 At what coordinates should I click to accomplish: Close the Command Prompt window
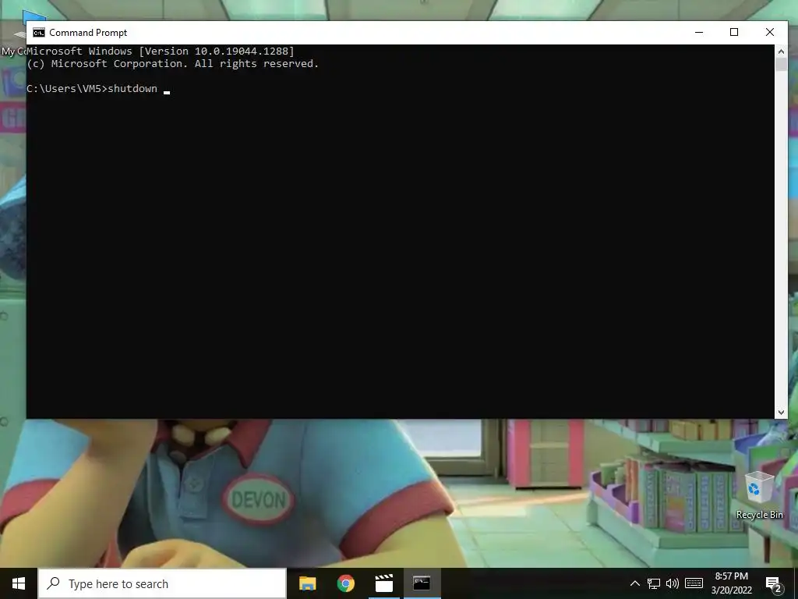click(x=769, y=32)
